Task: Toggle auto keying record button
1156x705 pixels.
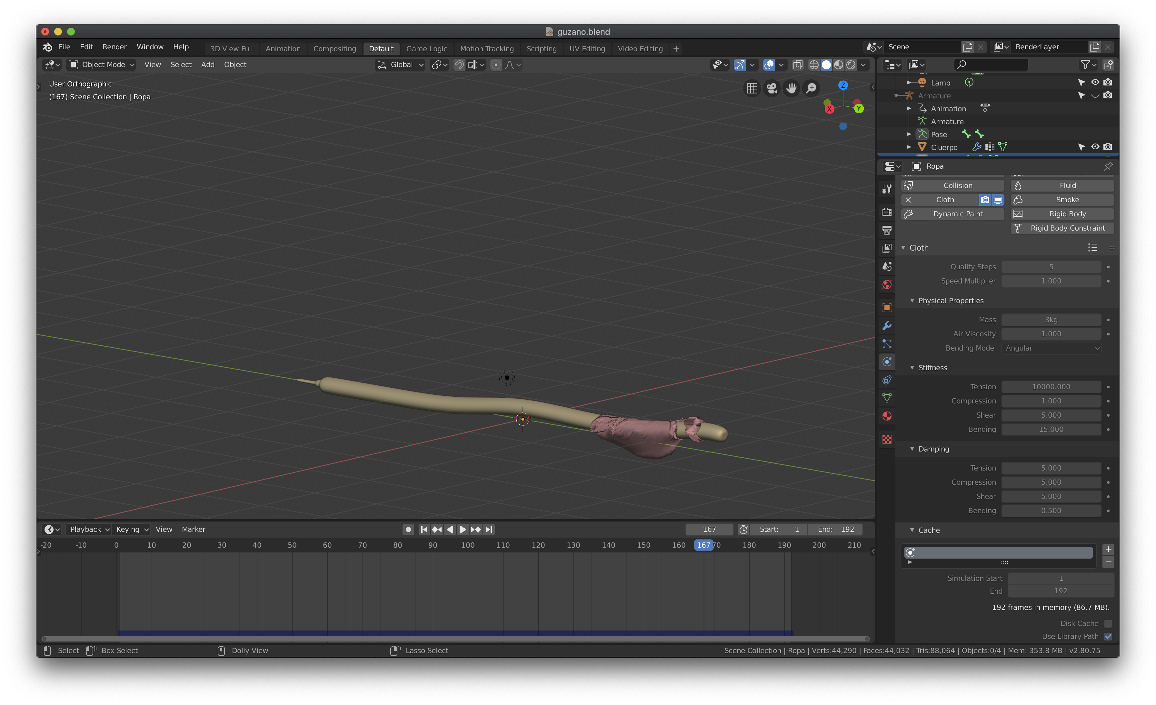Action: coord(408,530)
